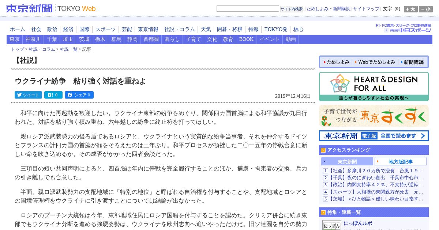The height and width of the screenshot is (230, 439).
Task: Select 文化 in the blue bar
Action: coord(212,39)
